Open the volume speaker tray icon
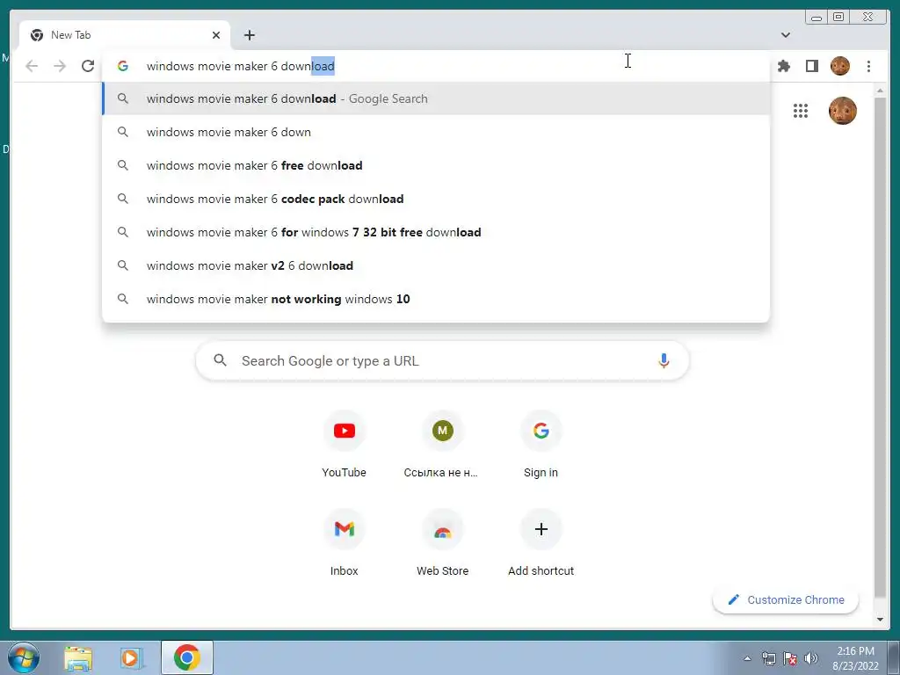The height and width of the screenshot is (675, 900). pyautogui.click(x=811, y=658)
